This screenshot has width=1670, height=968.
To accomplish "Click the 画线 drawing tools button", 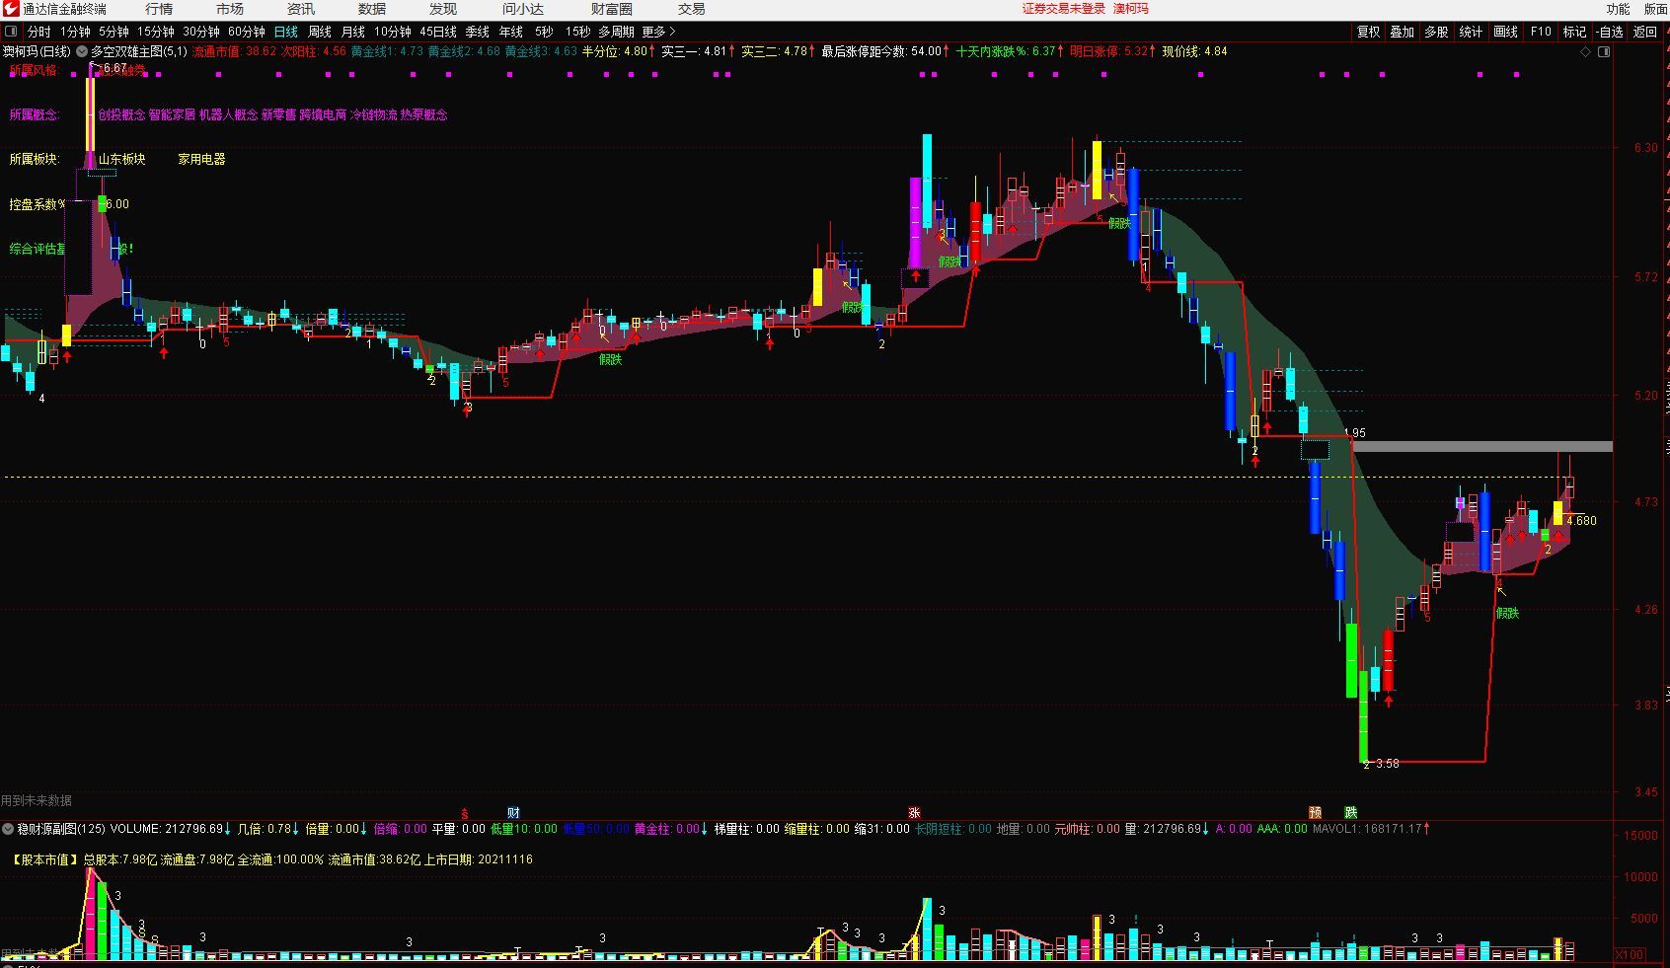I will click(x=1505, y=32).
